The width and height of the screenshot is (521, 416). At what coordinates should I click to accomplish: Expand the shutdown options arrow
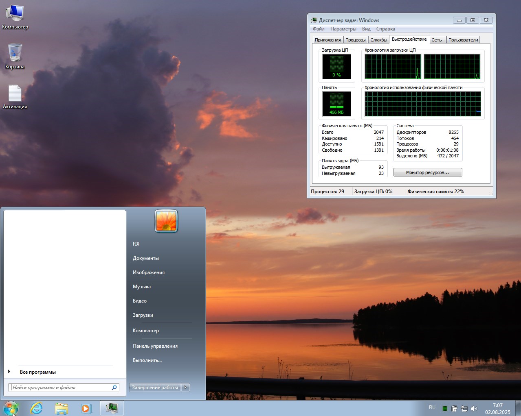185,388
